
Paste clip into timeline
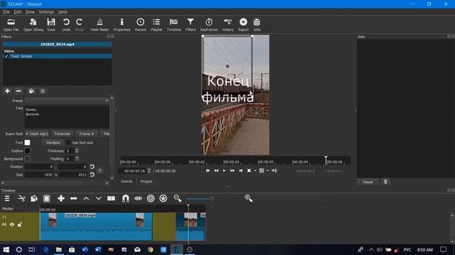(x=47, y=198)
